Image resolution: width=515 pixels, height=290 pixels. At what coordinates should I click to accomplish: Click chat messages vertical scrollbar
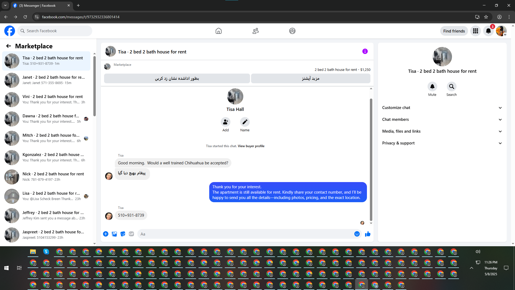pyautogui.click(x=371, y=160)
